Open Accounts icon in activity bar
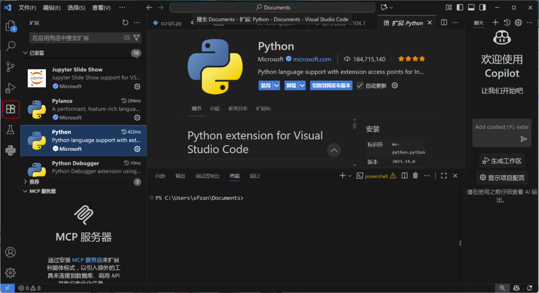Image resolution: width=539 pixels, height=293 pixels. tap(10, 252)
